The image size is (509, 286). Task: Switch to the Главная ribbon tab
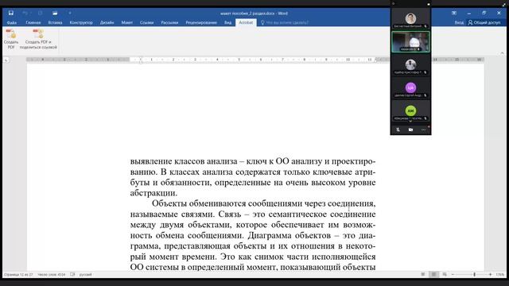[x=33, y=23]
